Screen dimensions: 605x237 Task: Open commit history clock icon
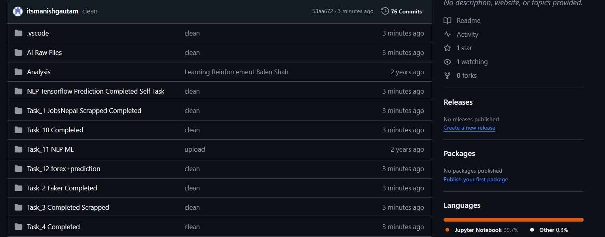click(385, 11)
